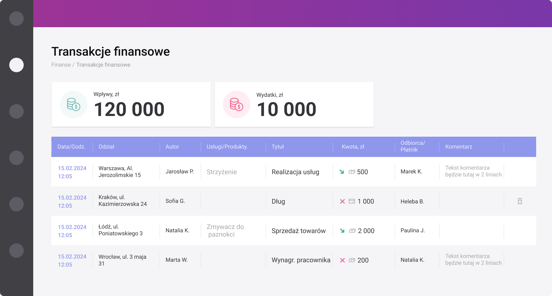Select the active white circle in the sidebar
The width and height of the screenshot is (552, 296).
point(16,65)
